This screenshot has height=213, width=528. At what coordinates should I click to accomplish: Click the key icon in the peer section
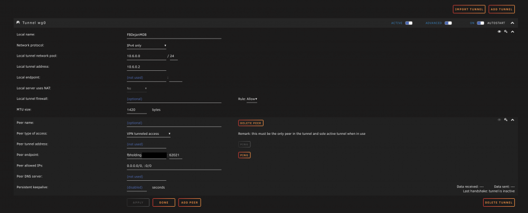click(x=506, y=119)
